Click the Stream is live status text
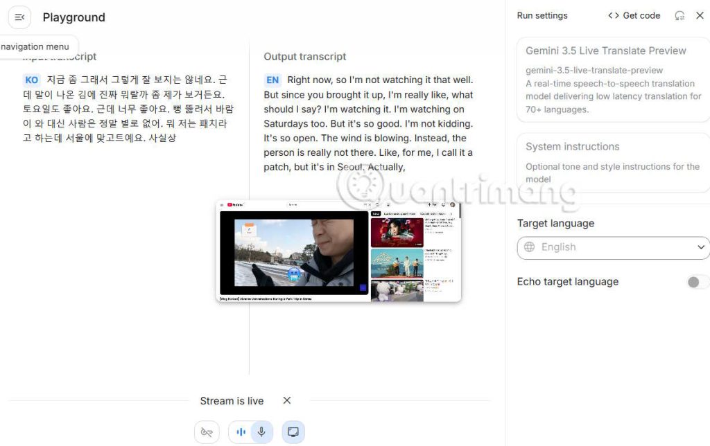 (232, 401)
